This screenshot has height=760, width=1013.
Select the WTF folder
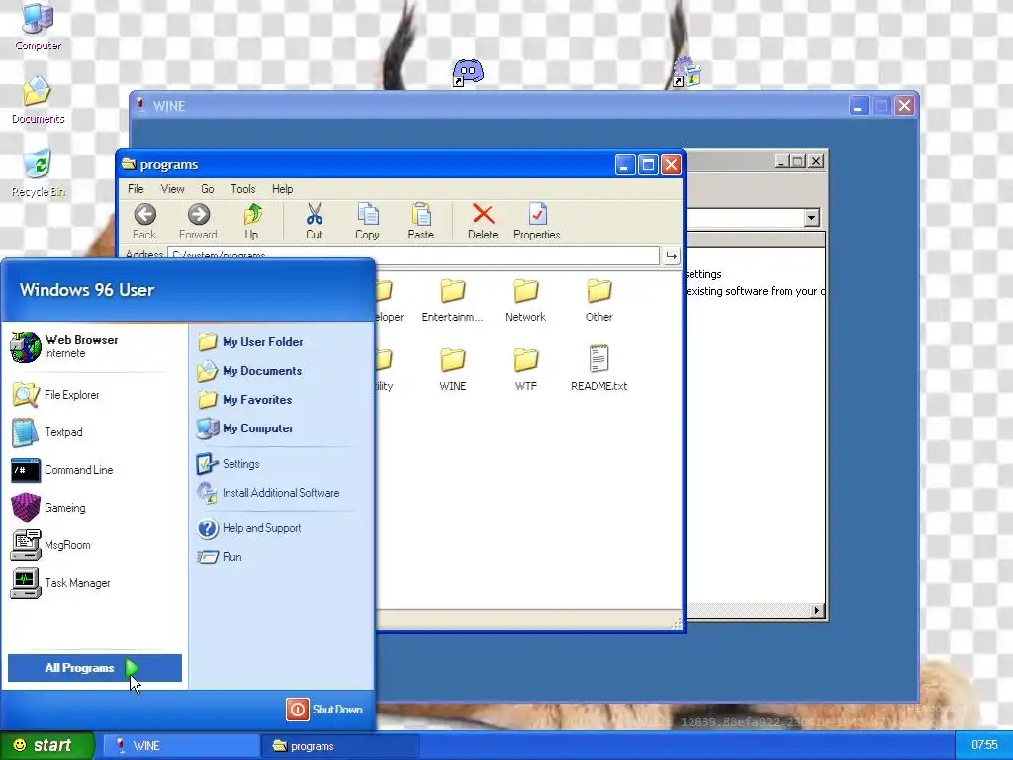point(526,369)
